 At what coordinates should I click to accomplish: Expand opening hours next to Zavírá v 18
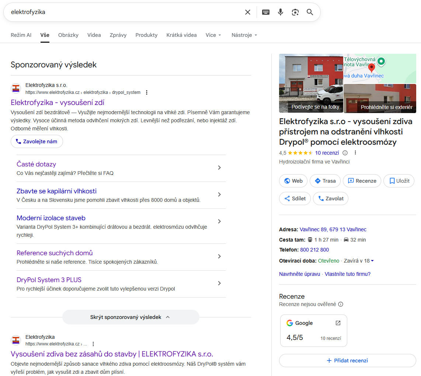[372, 261]
